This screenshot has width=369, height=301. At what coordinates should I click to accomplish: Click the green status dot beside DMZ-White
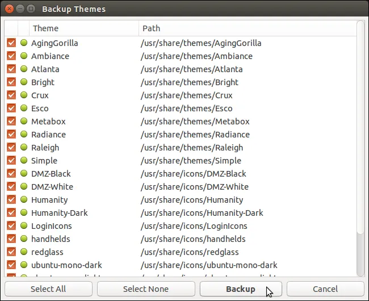24,186
